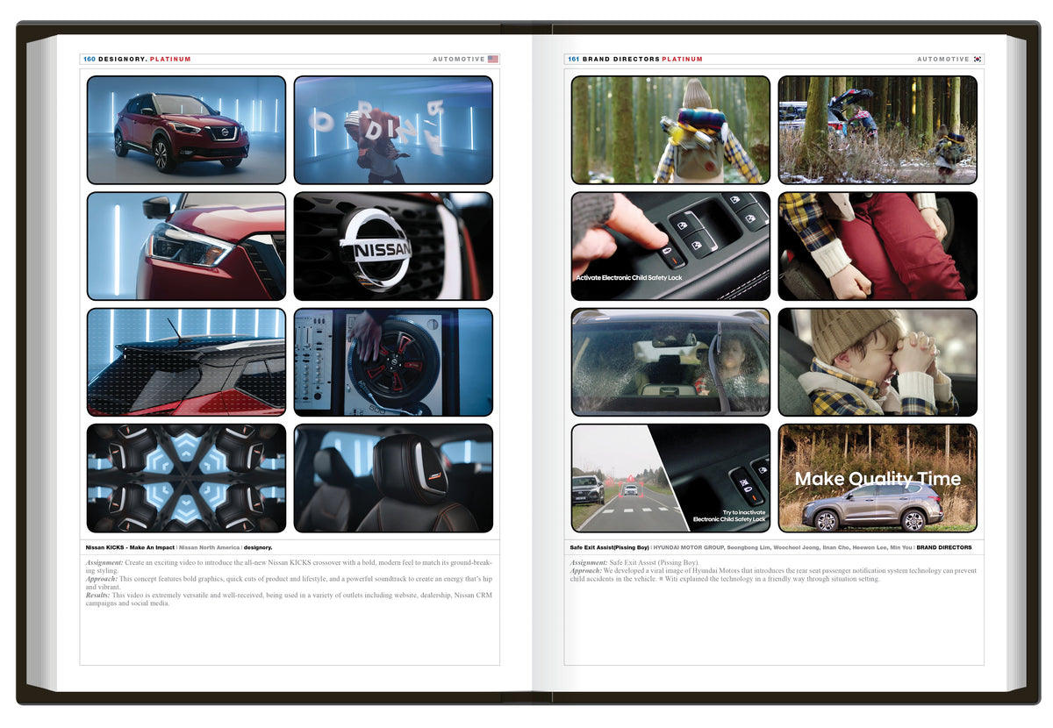Click 'designory.' at the caption end
The height and width of the screenshot is (728, 1053).
[258, 547]
